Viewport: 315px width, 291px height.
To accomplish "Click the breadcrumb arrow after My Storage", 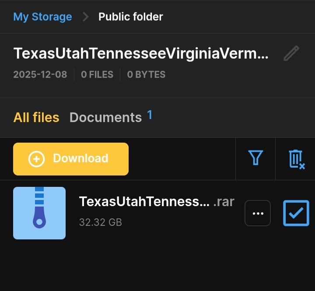I will pyautogui.click(x=86, y=17).
